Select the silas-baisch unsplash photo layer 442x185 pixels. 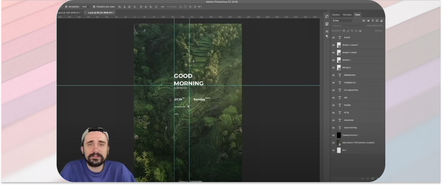point(358,143)
